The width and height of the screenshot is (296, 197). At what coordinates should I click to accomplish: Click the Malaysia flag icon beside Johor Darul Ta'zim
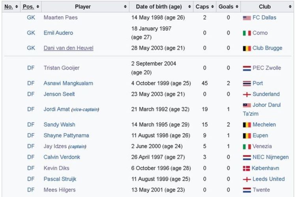coord(247,105)
